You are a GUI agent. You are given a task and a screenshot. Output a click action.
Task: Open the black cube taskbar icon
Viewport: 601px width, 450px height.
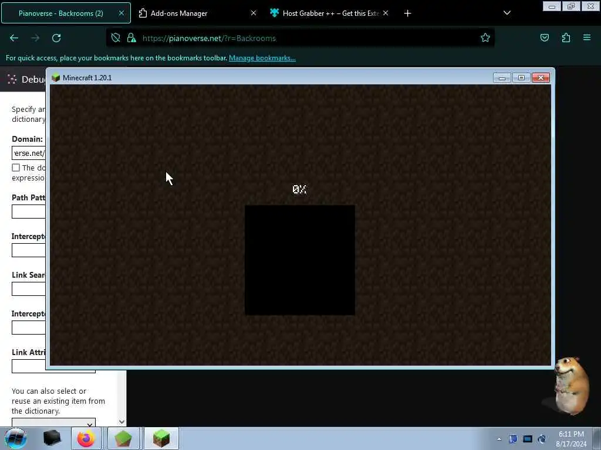coord(52,438)
